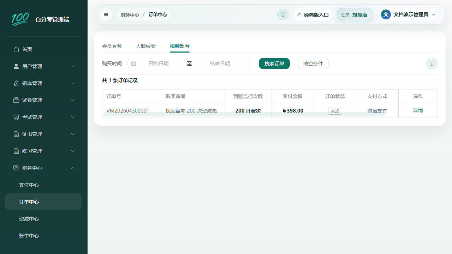Click the 经典版入口 button
The height and width of the screenshot is (254, 452).
pyautogui.click(x=313, y=14)
